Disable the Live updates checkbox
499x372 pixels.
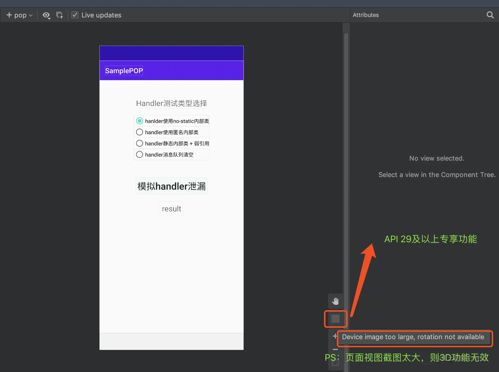[75, 15]
